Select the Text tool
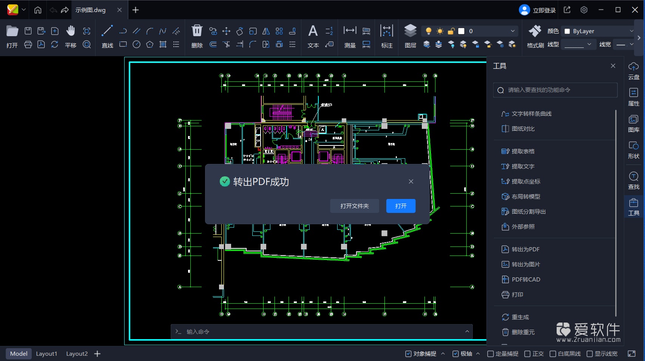The image size is (645, 361). click(313, 31)
